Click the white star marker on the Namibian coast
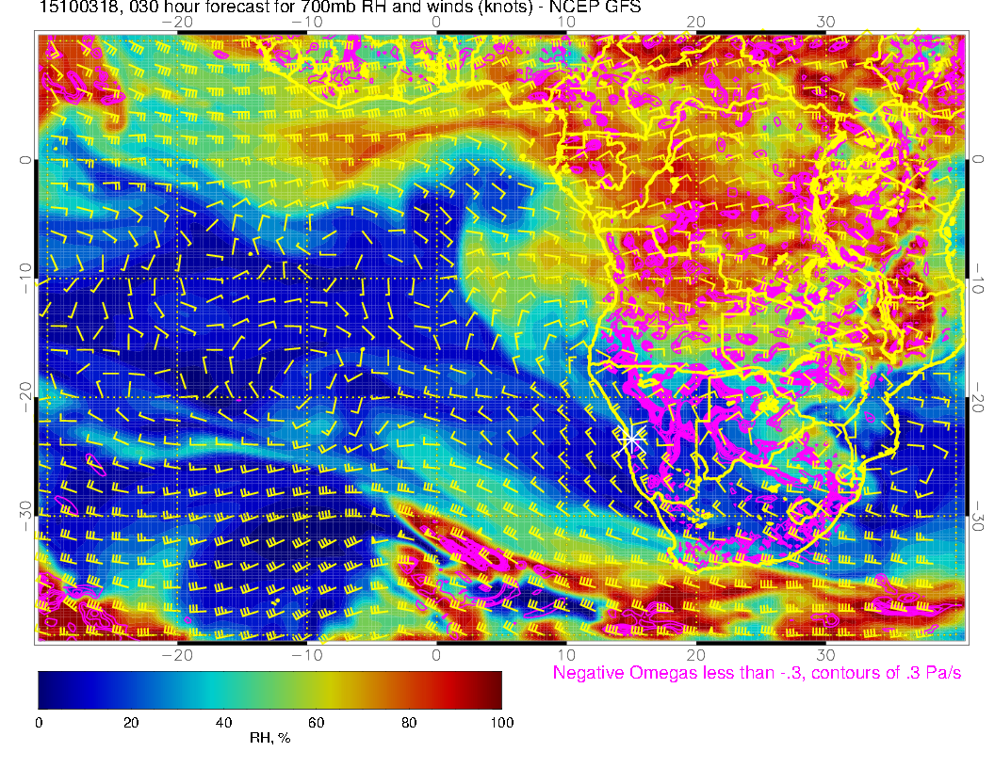This screenshot has width=995, height=768. (x=631, y=439)
